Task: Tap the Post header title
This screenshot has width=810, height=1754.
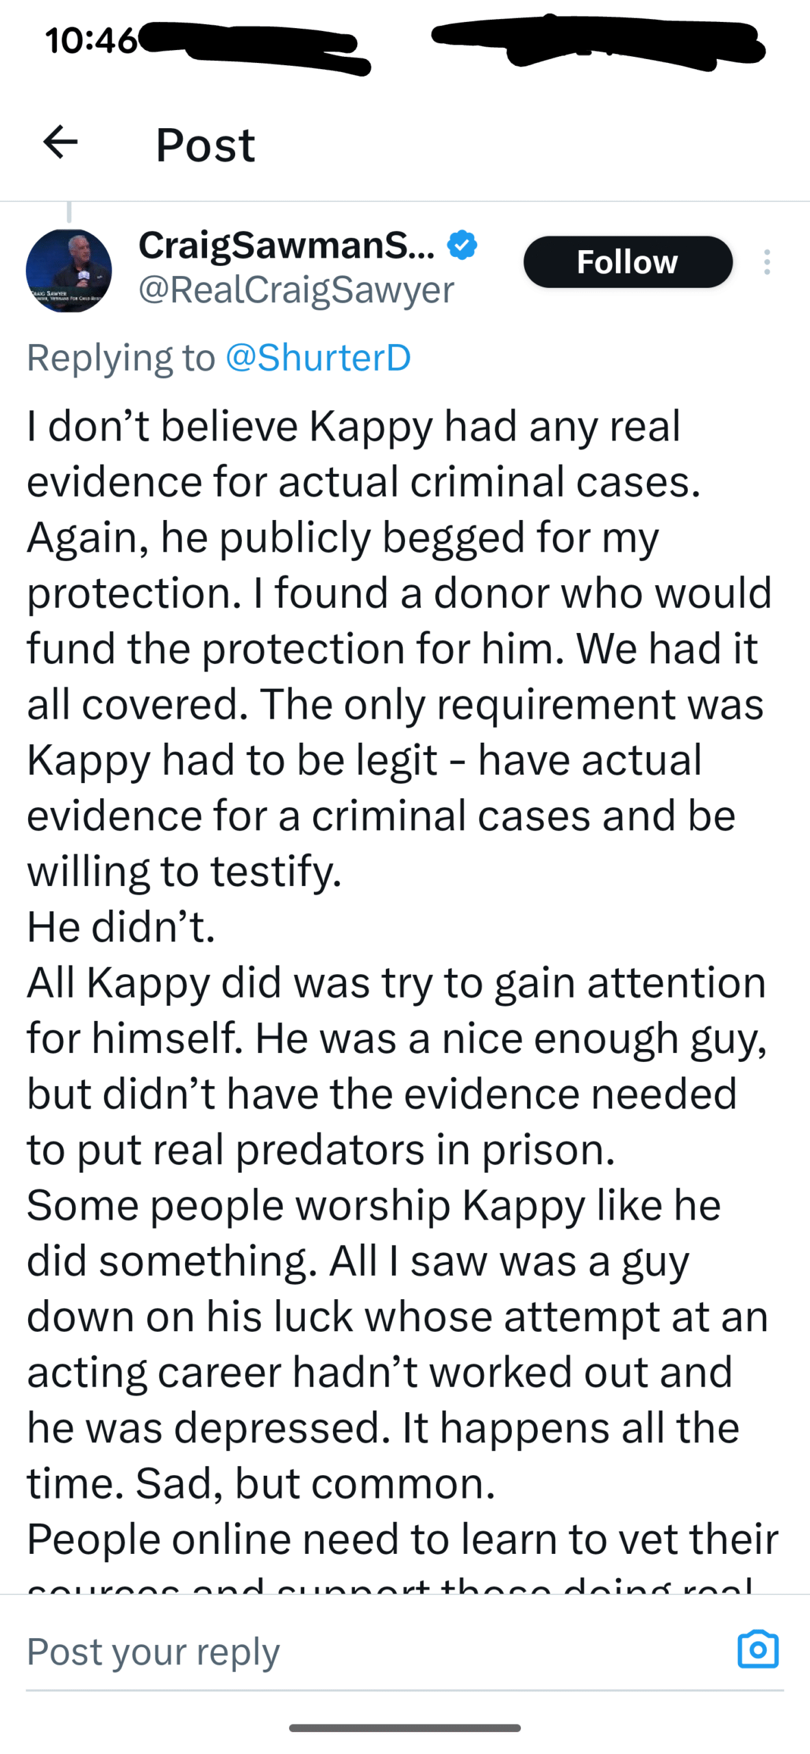Action: click(x=205, y=145)
